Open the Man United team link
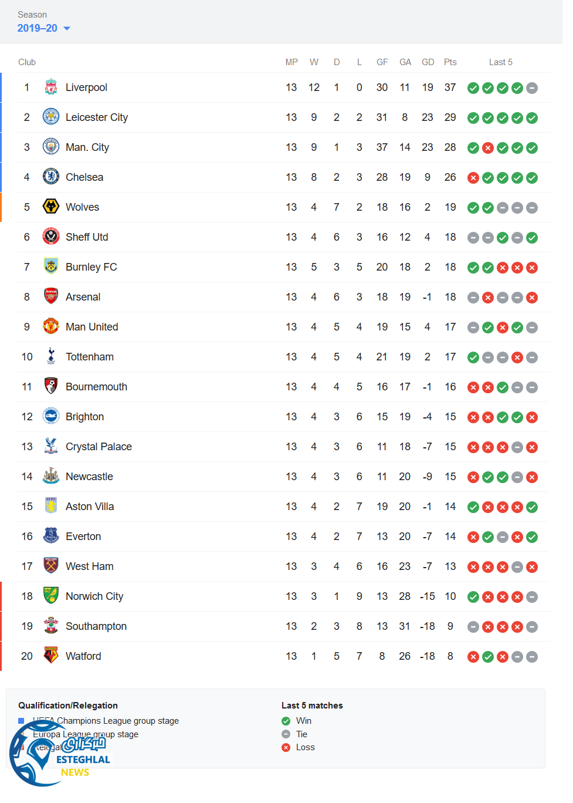 point(91,327)
